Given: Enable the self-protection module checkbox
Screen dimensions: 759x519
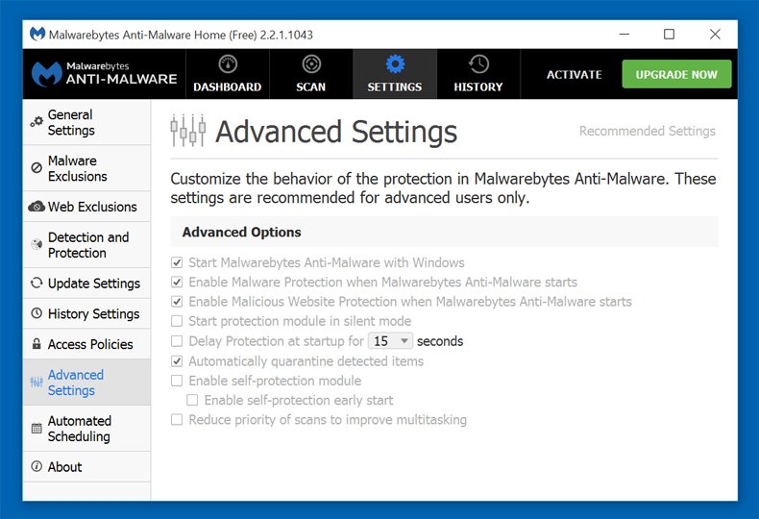Looking at the screenshot, I should 177,381.
